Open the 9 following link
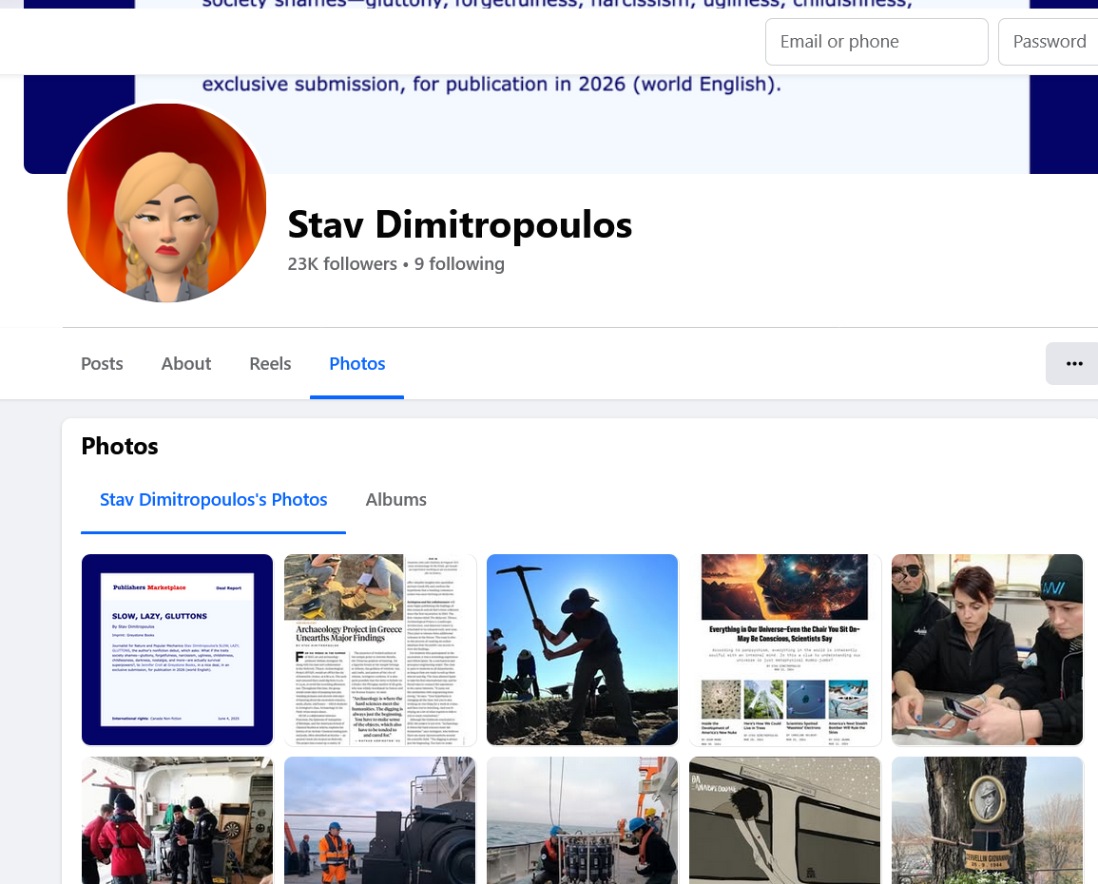1098x884 pixels. [x=459, y=264]
